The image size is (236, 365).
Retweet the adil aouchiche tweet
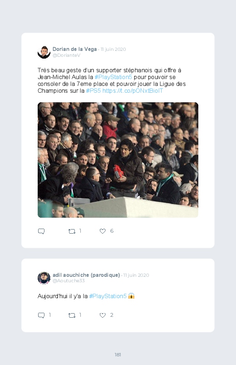[72, 315]
